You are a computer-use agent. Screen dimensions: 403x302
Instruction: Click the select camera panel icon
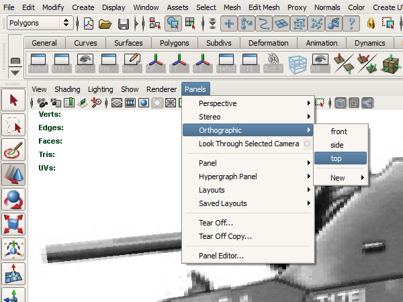click(42, 103)
